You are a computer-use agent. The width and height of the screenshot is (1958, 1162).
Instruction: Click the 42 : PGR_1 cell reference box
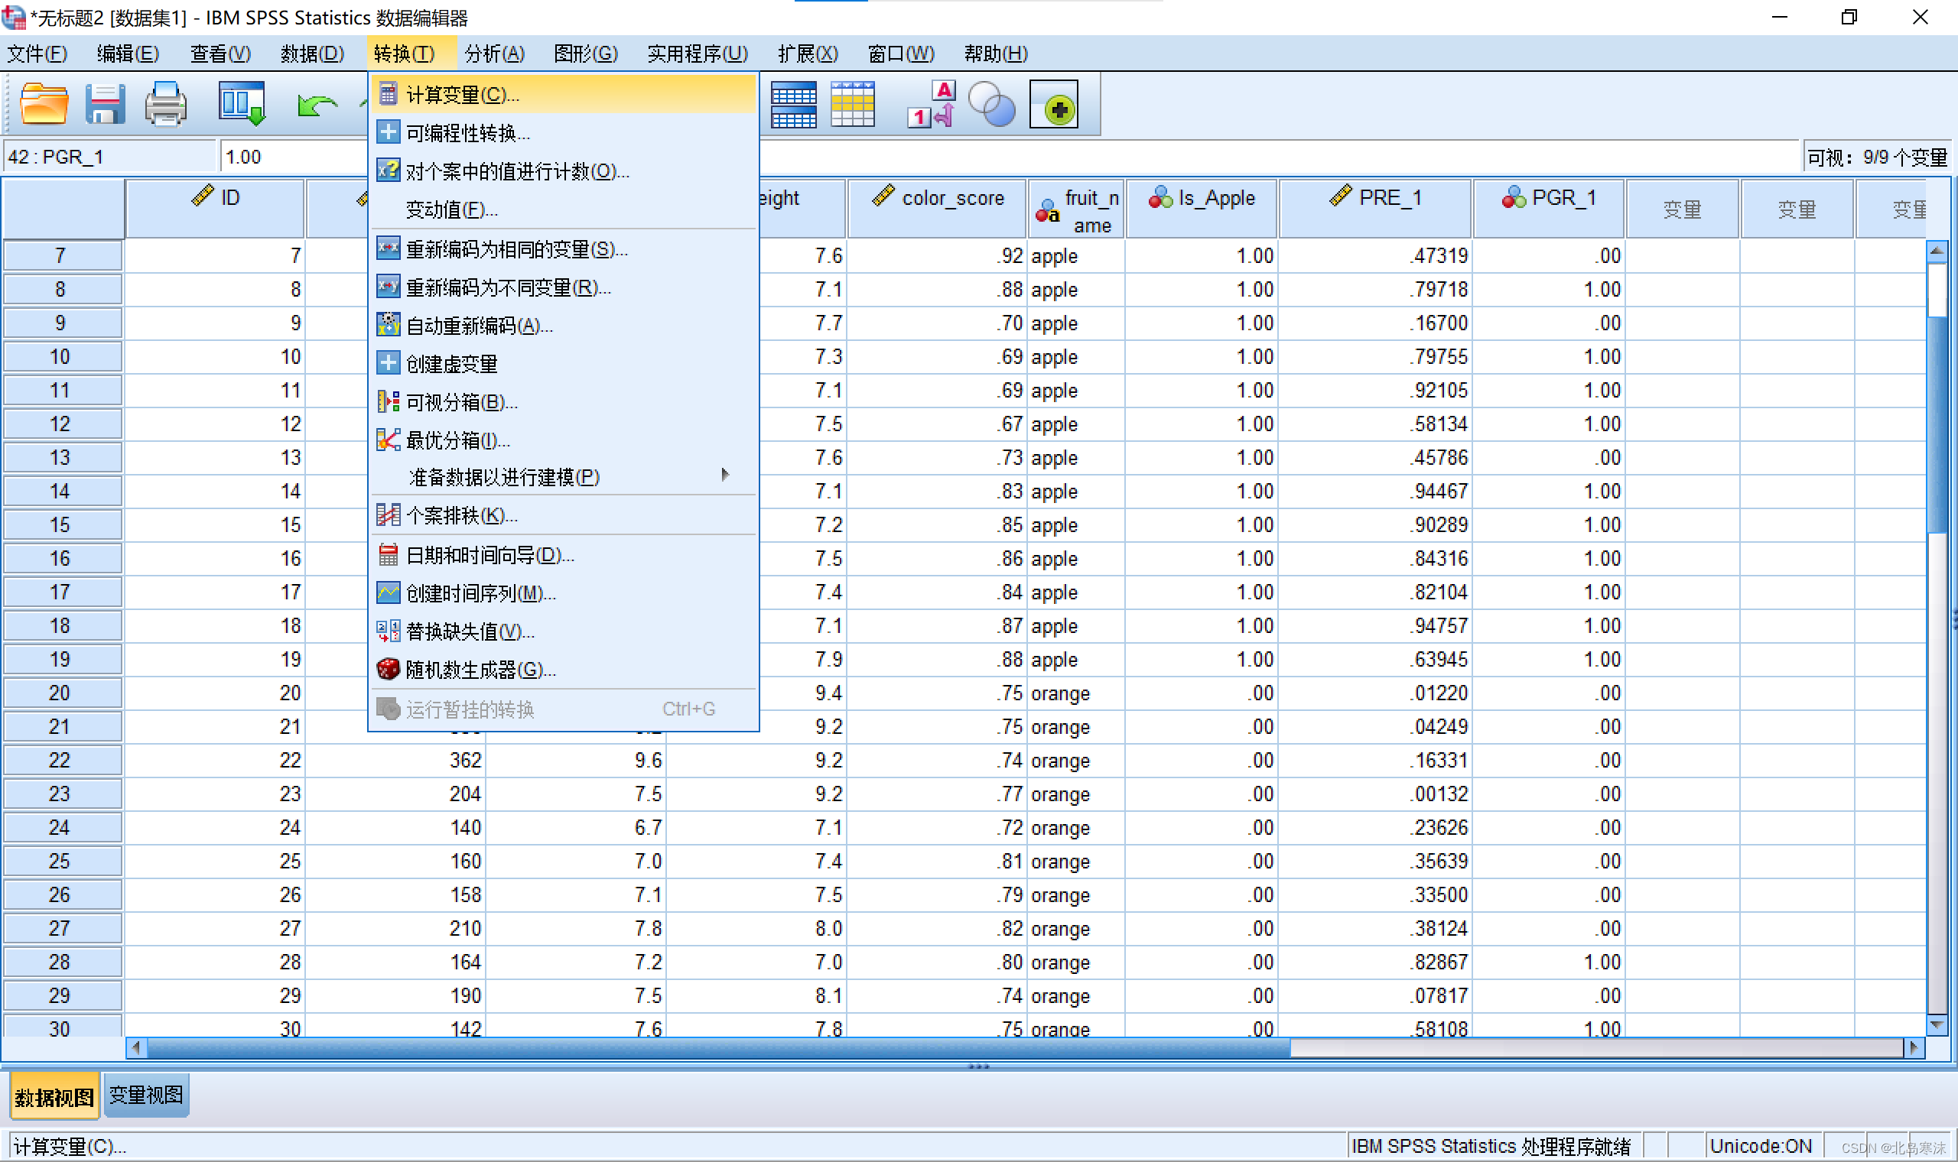(109, 157)
